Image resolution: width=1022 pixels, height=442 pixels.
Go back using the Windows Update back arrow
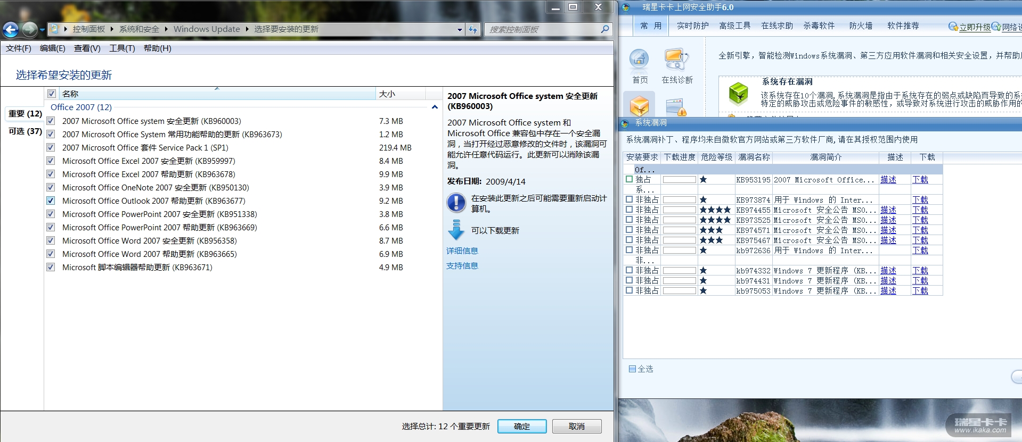point(11,29)
